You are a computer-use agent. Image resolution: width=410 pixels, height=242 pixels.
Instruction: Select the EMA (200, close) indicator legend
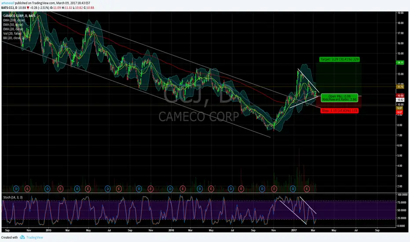[14, 20]
